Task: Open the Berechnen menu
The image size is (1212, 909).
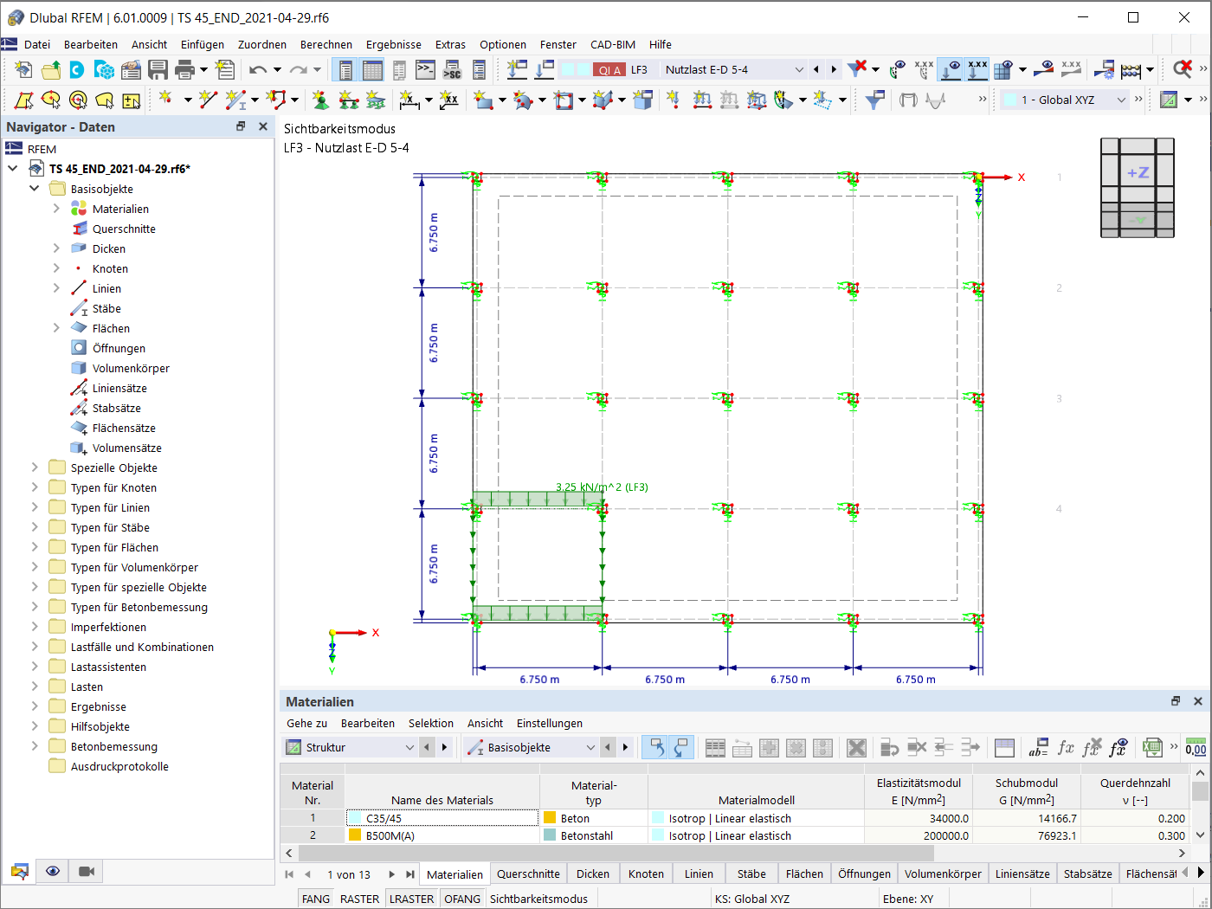Action: tap(326, 44)
